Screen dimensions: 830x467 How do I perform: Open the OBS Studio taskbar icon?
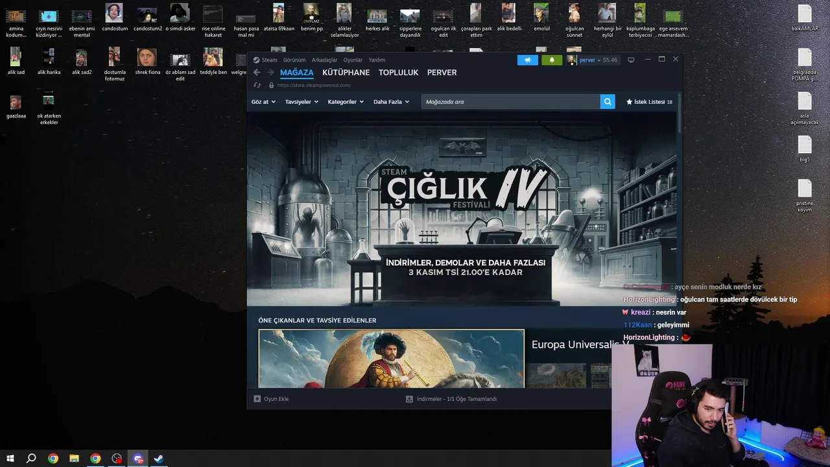click(x=117, y=459)
